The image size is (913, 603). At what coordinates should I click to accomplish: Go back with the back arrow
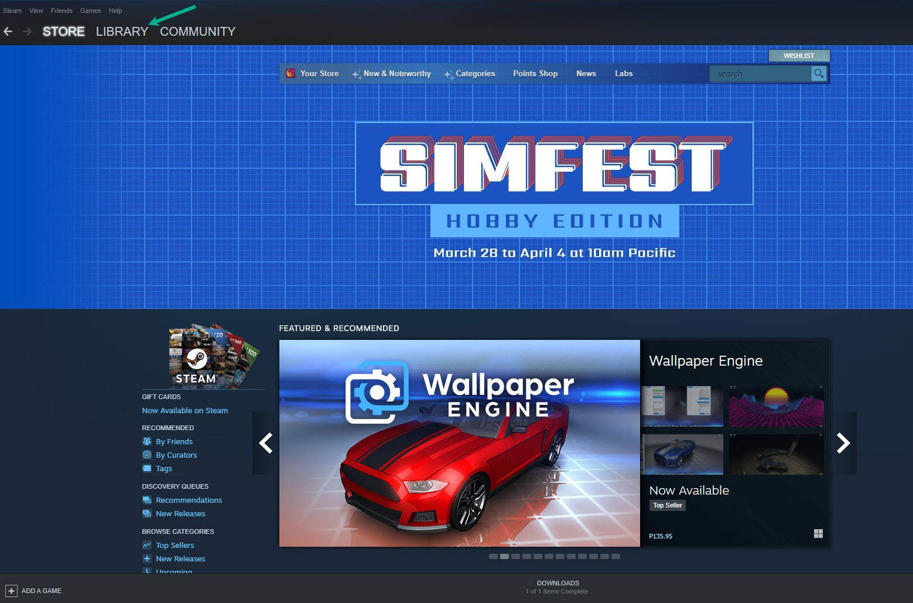8,31
